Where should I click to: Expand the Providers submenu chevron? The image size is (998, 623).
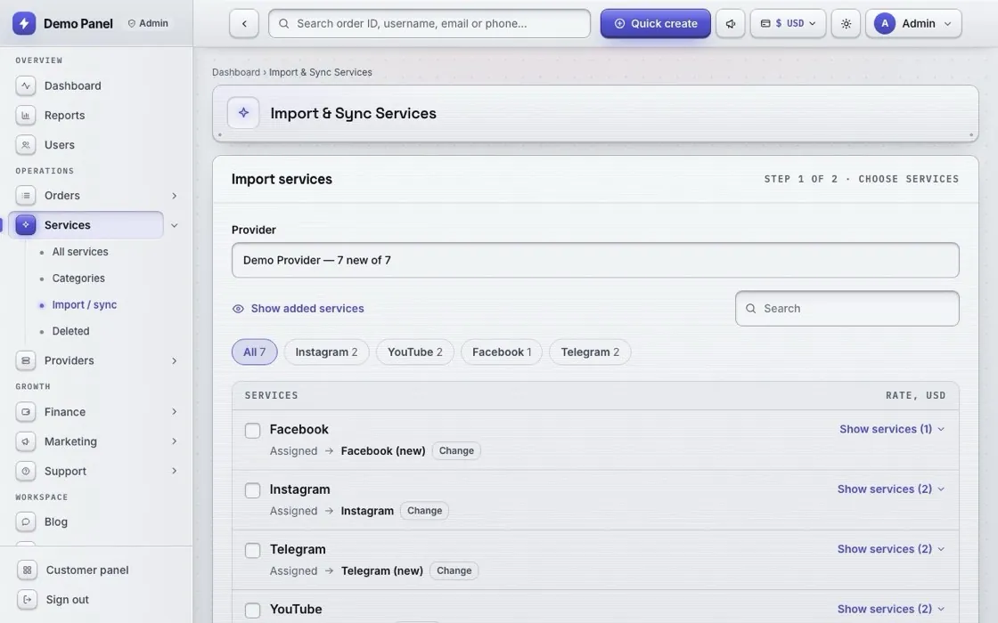[x=174, y=361]
